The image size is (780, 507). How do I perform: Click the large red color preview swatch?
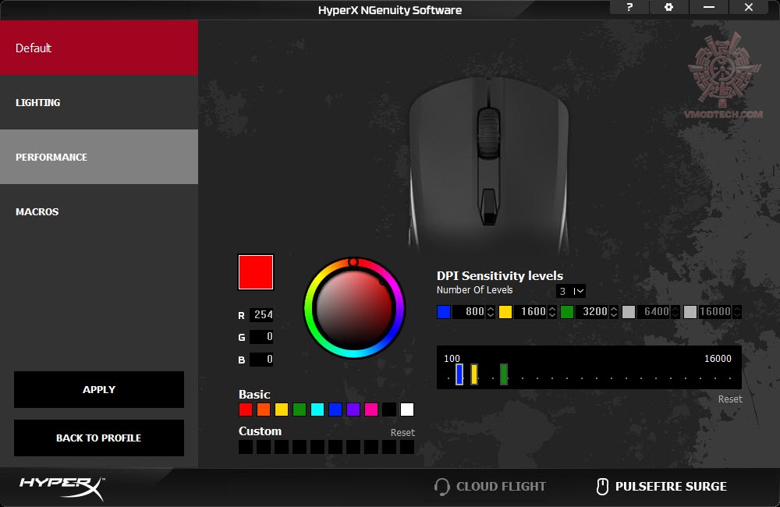click(256, 272)
